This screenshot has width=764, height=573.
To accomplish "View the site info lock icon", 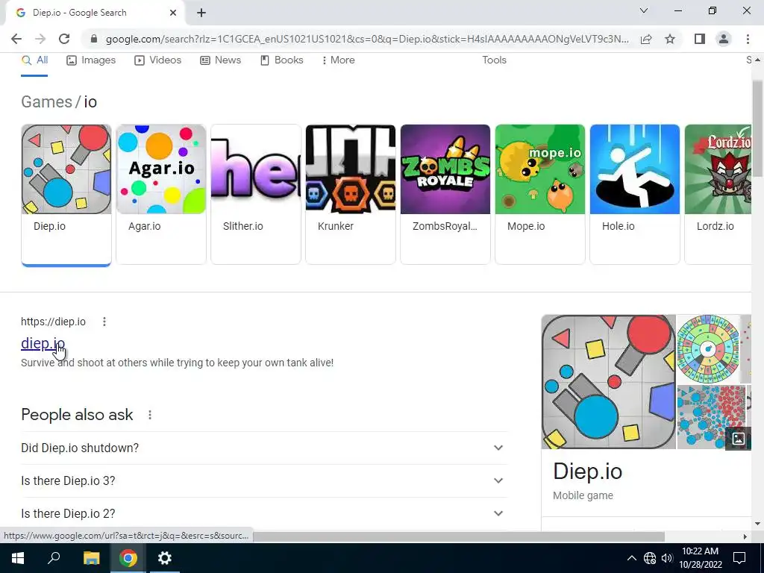I will [x=94, y=39].
